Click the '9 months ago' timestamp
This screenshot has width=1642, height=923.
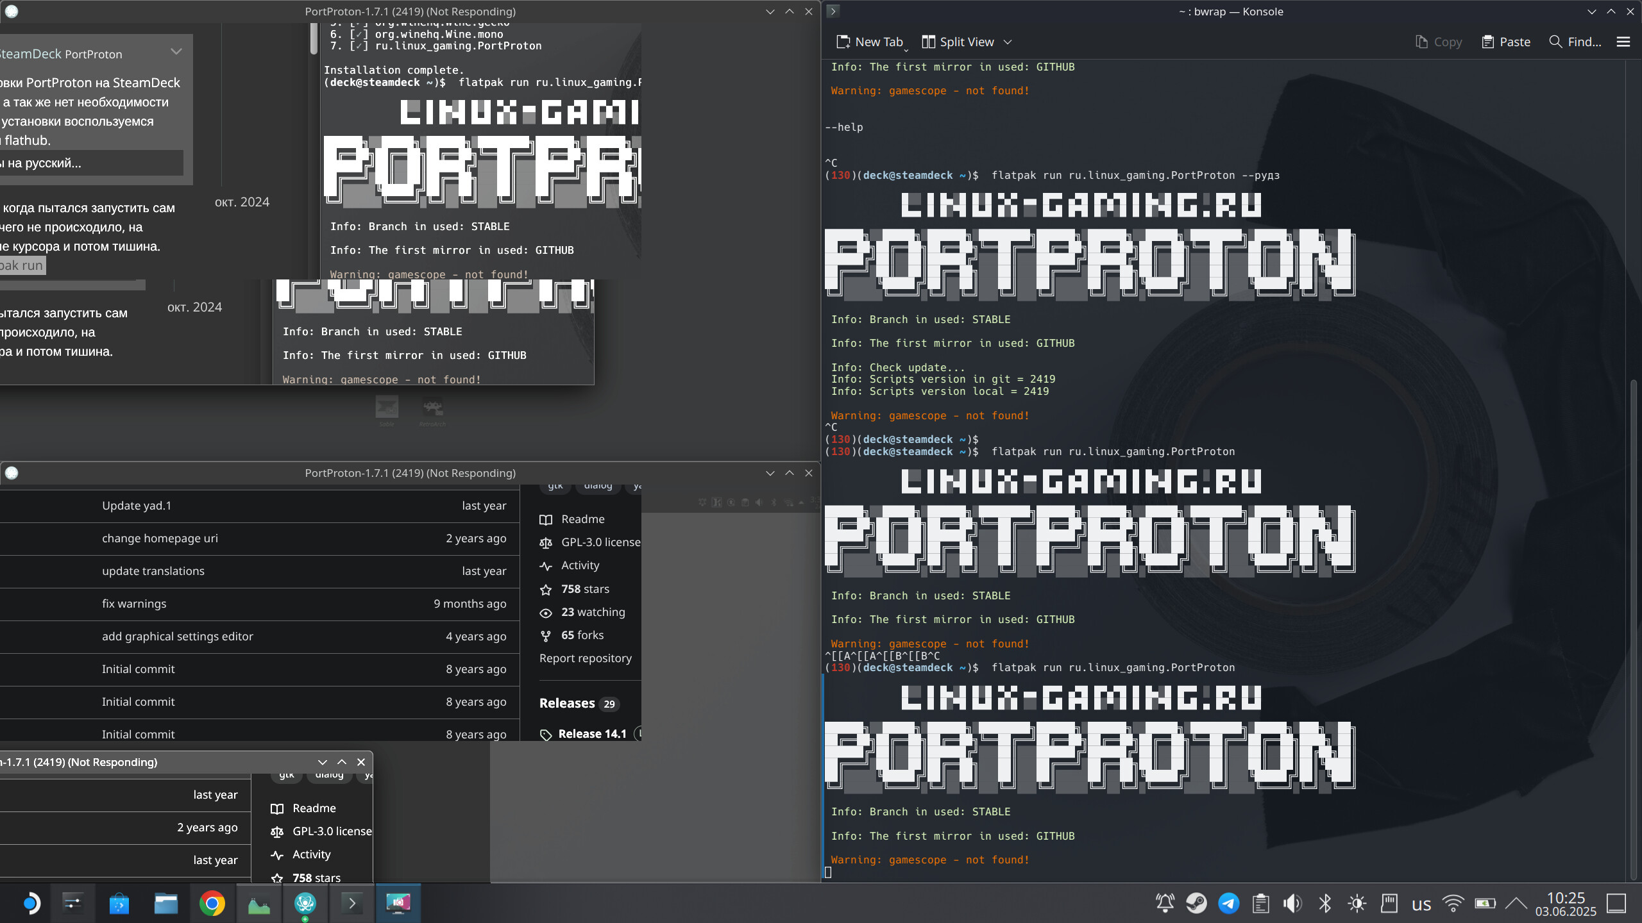click(x=470, y=604)
